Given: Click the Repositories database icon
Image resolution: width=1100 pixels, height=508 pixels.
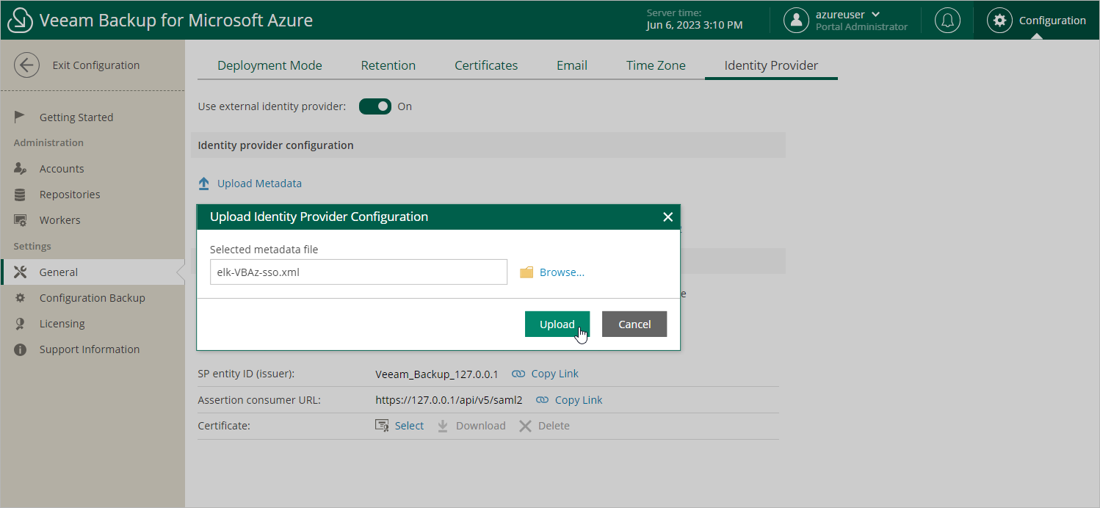Looking at the screenshot, I should pos(21,195).
